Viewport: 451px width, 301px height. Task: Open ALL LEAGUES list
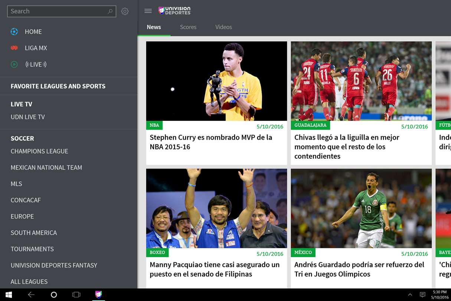[29, 282]
